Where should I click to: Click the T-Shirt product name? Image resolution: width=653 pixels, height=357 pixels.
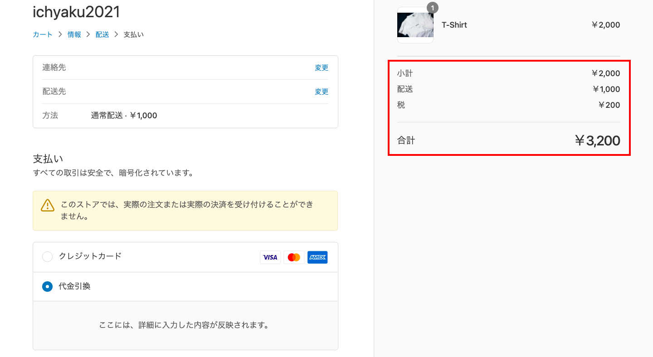[x=454, y=25]
